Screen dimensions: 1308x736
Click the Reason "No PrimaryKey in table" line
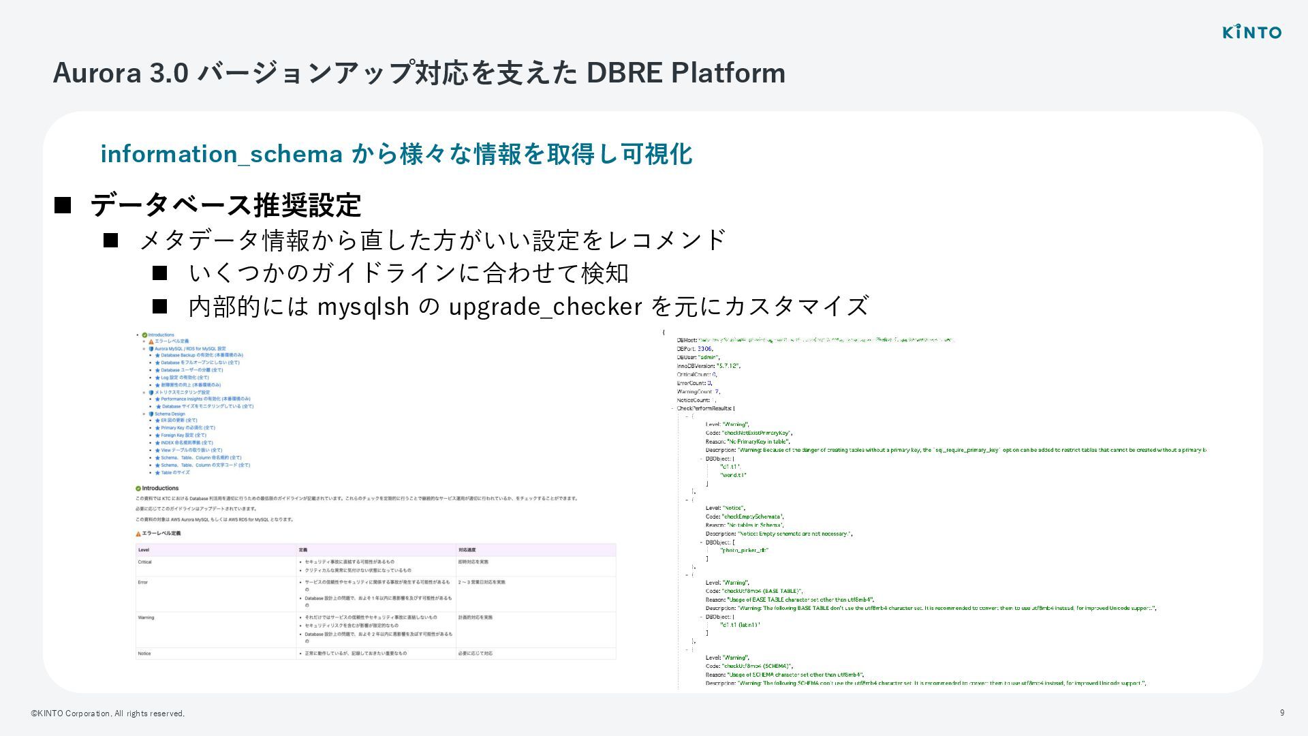[x=747, y=442]
